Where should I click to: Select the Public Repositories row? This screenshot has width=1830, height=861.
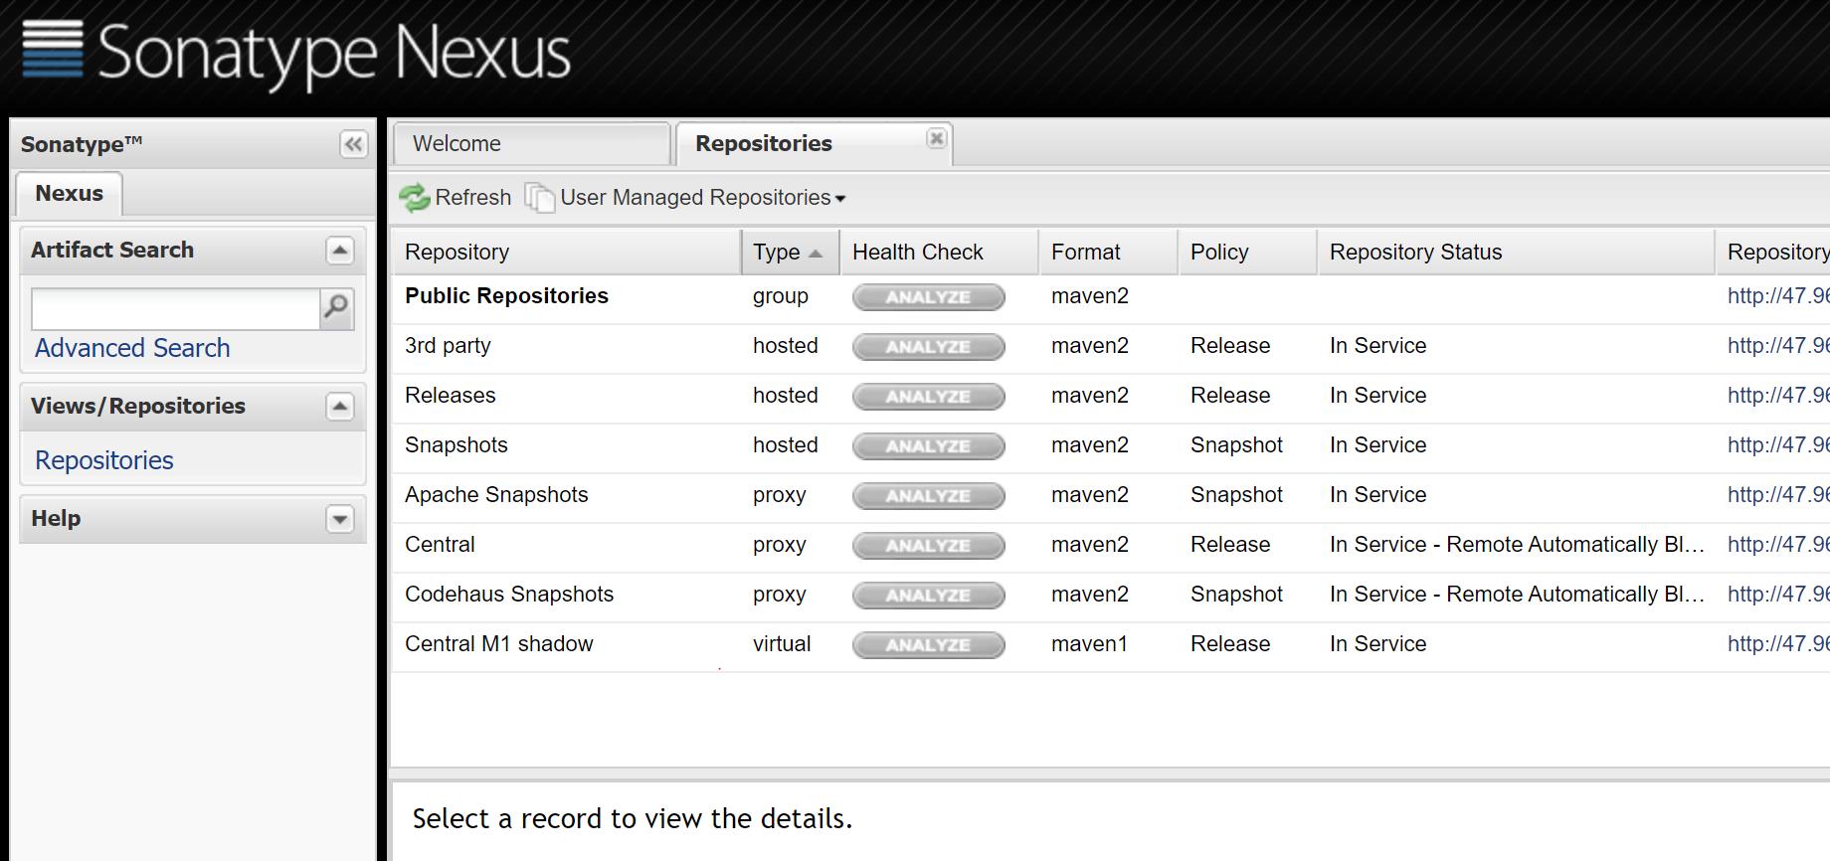click(x=1111, y=297)
